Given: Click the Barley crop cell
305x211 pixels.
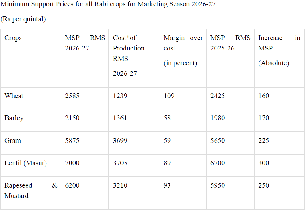Looking at the screenshot, I should (x=14, y=118).
